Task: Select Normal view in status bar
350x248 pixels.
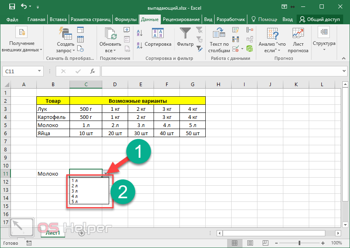Action: 234,243
